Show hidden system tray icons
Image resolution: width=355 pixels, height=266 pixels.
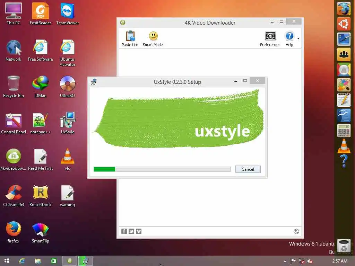[285, 261]
